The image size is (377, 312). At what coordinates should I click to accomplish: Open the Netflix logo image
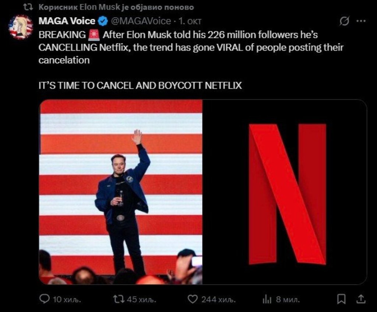click(x=285, y=192)
